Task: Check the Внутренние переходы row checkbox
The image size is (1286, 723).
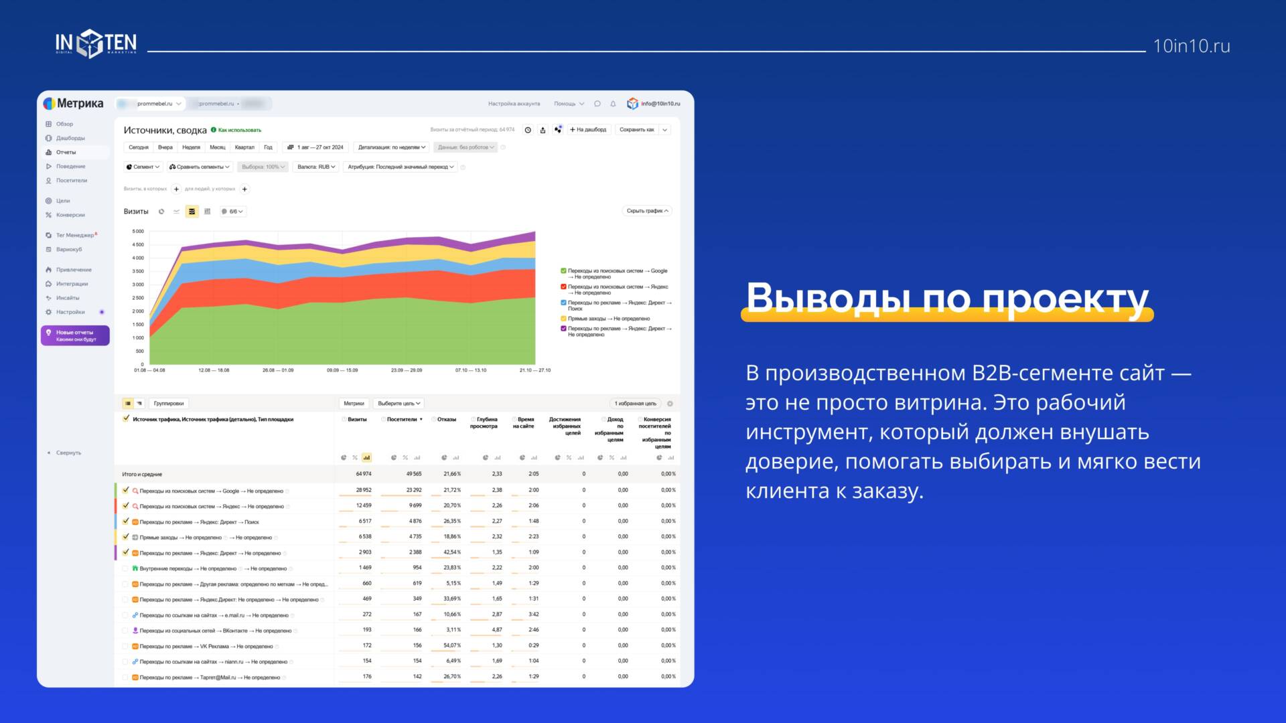Action: pyautogui.click(x=126, y=568)
